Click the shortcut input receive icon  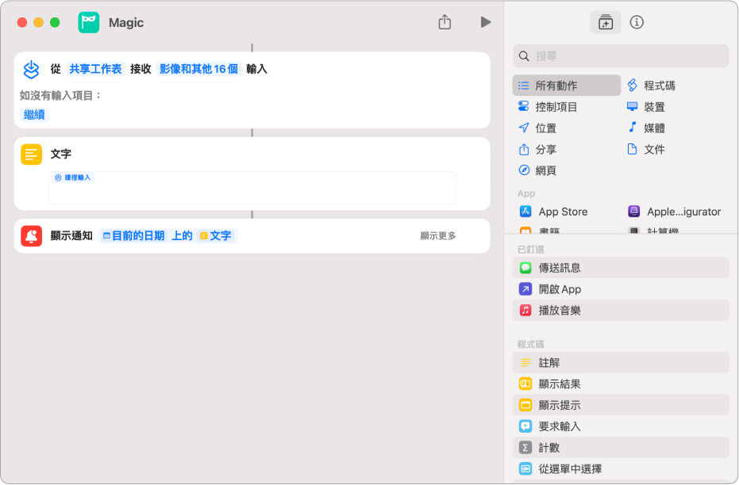point(31,70)
